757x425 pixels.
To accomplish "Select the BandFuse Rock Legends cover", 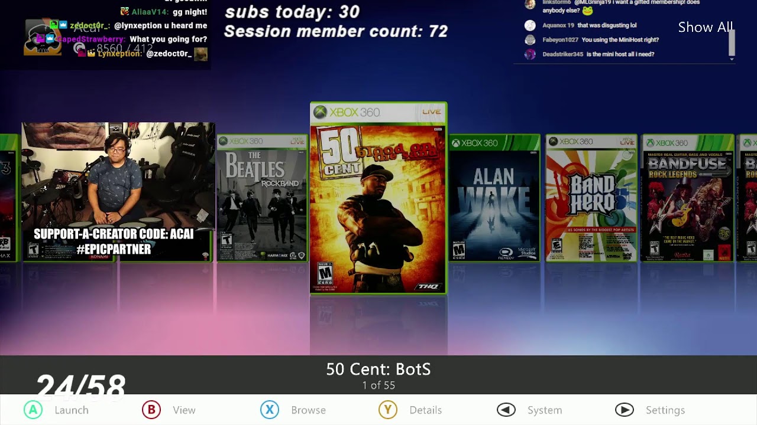I will point(687,198).
